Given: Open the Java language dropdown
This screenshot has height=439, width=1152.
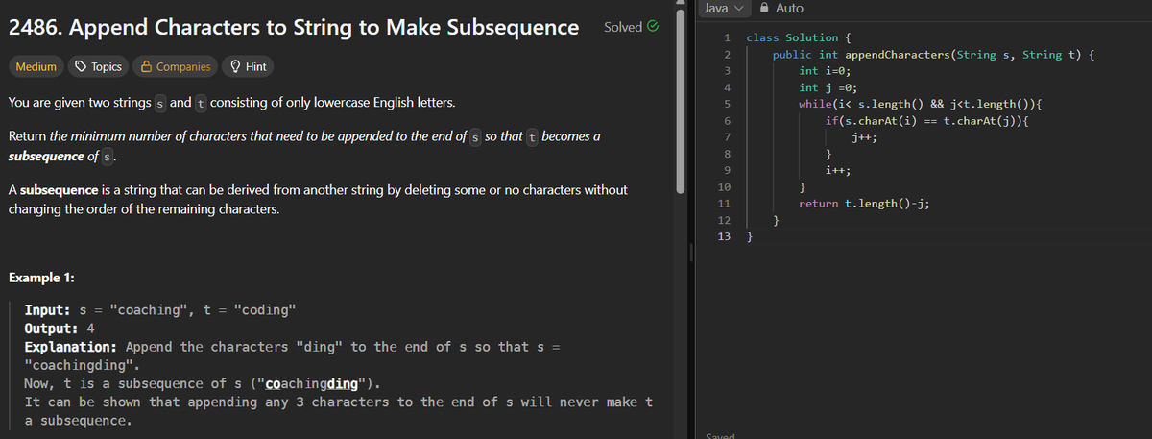Looking at the screenshot, I should coord(724,8).
